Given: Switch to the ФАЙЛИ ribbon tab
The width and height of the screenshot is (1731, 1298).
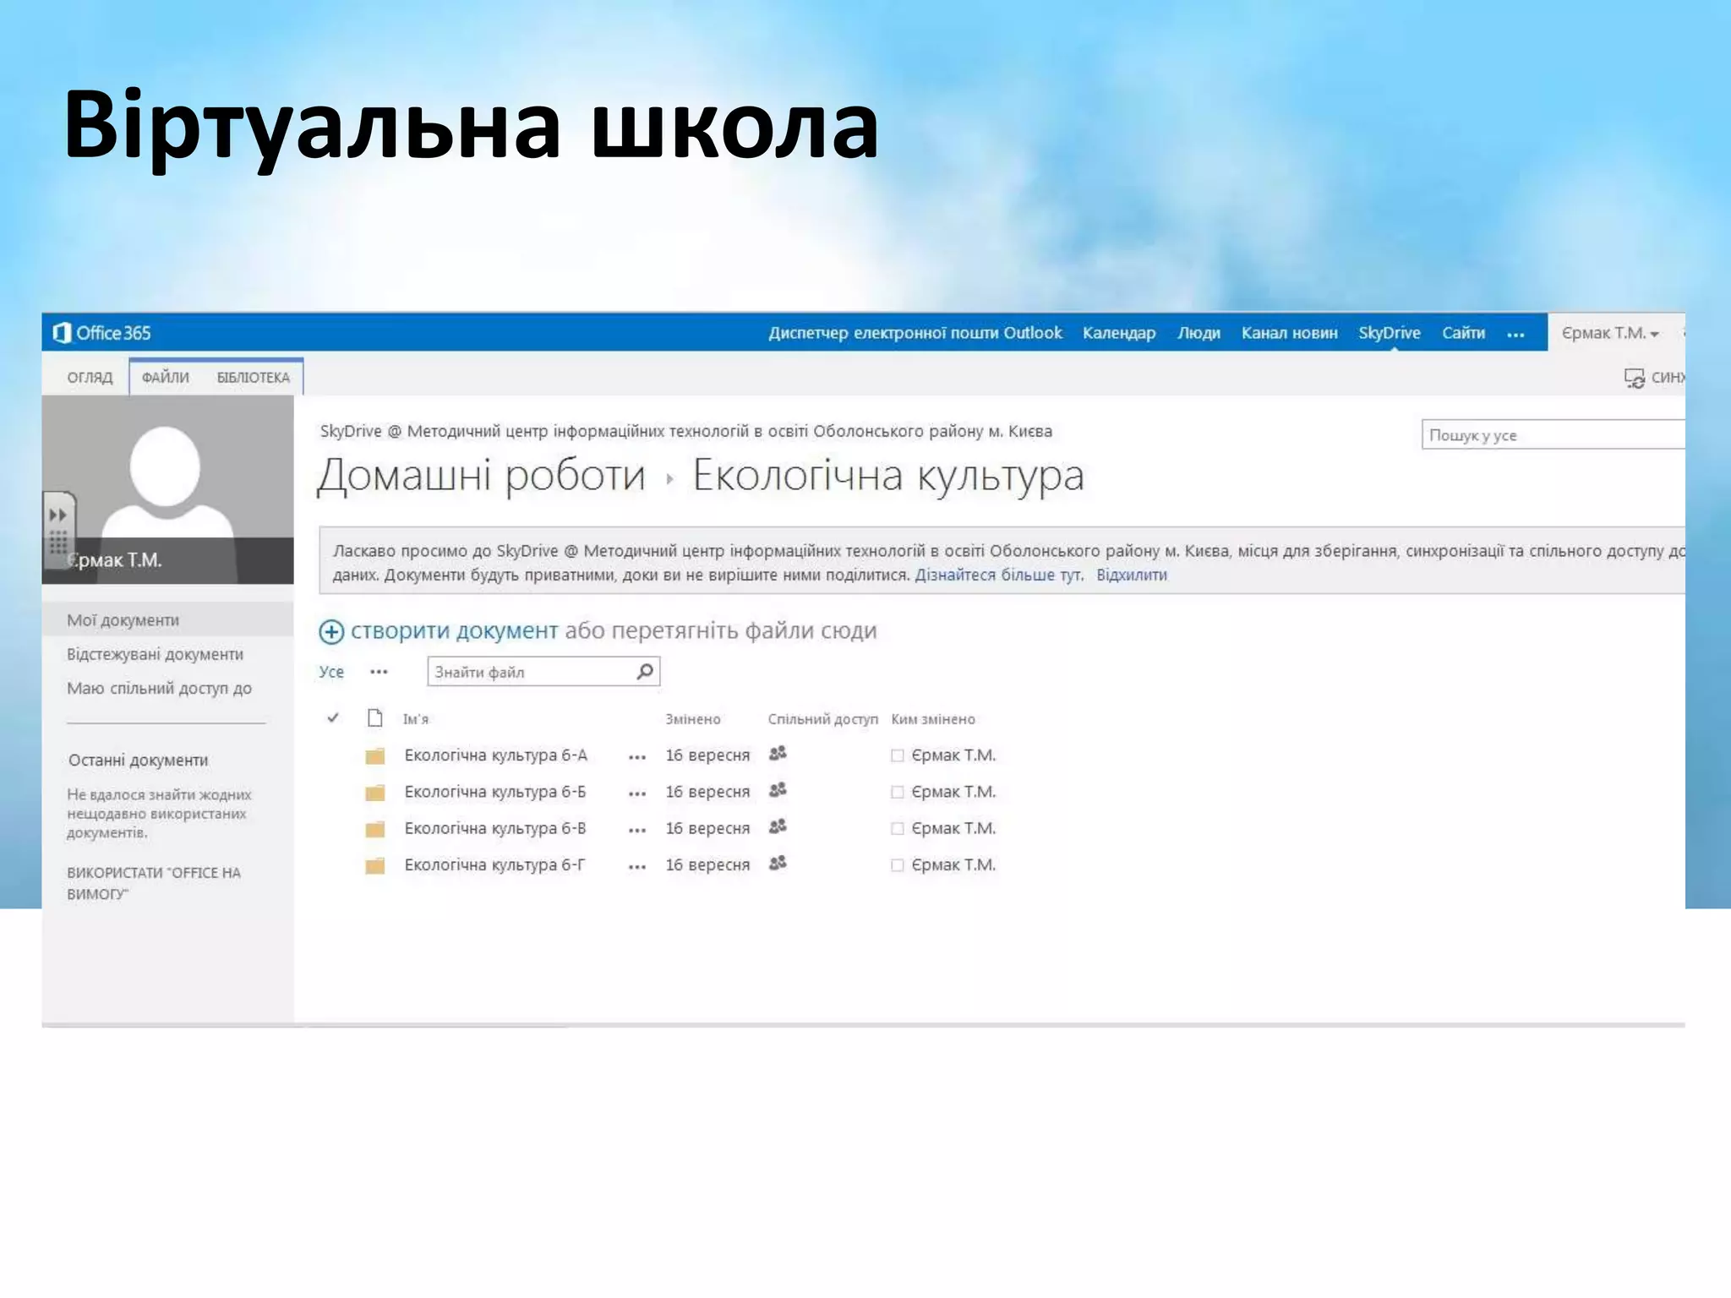Looking at the screenshot, I should click(x=166, y=378).
